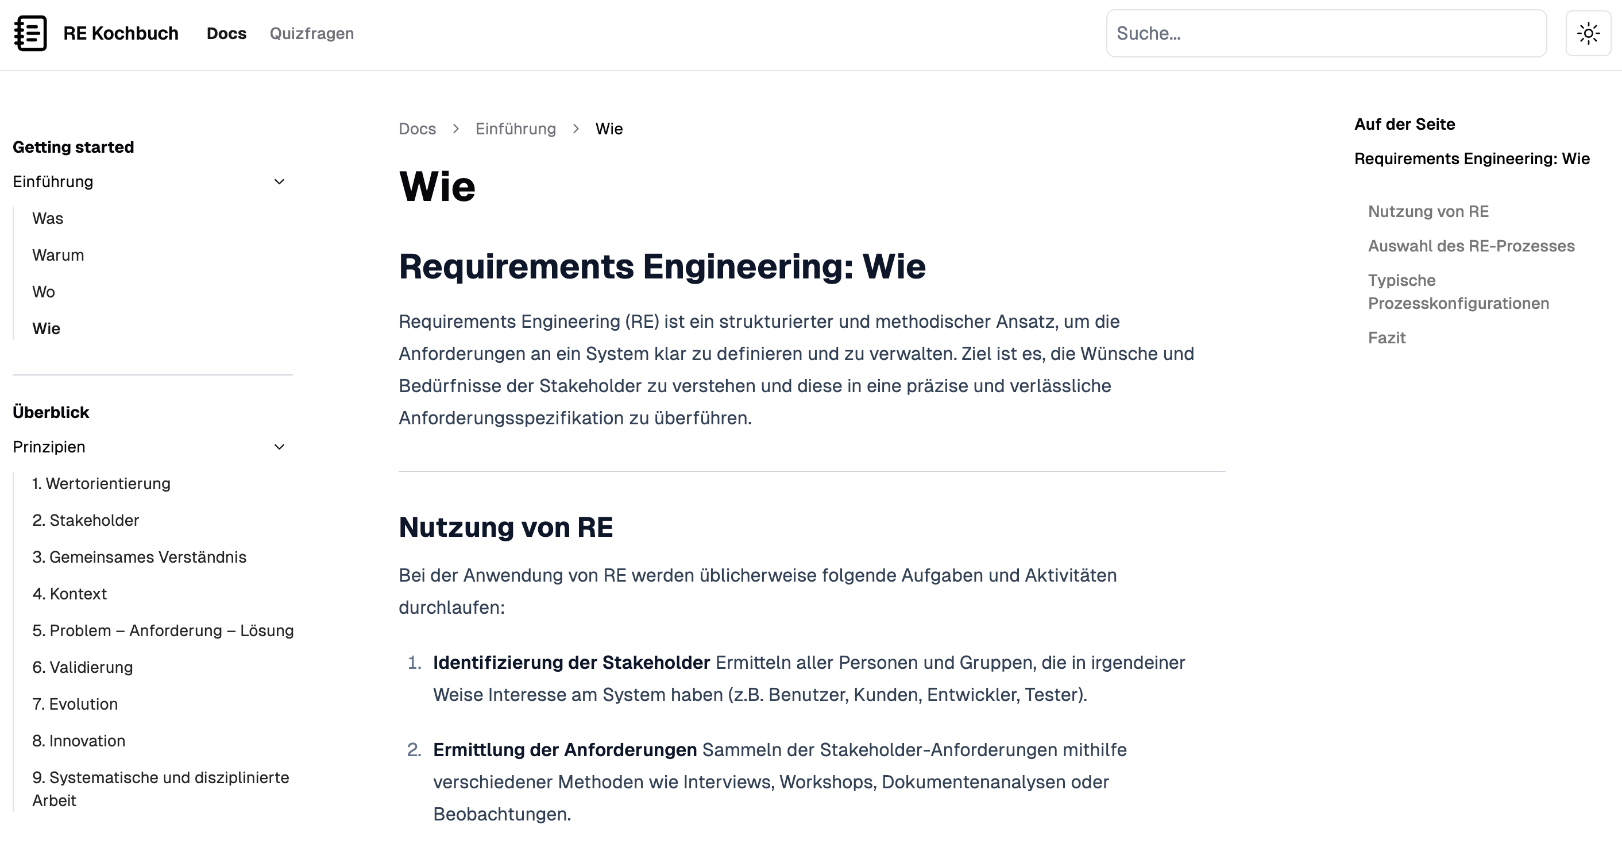The width and height of the screenshot is (1622, 844).
Task: Open 2. Stakeholder in sidebar
Action: [86, 521]
